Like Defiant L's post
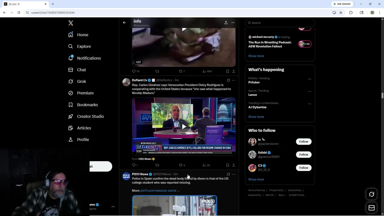This screenshot has height=216, width=384. [x=182, y=165]
